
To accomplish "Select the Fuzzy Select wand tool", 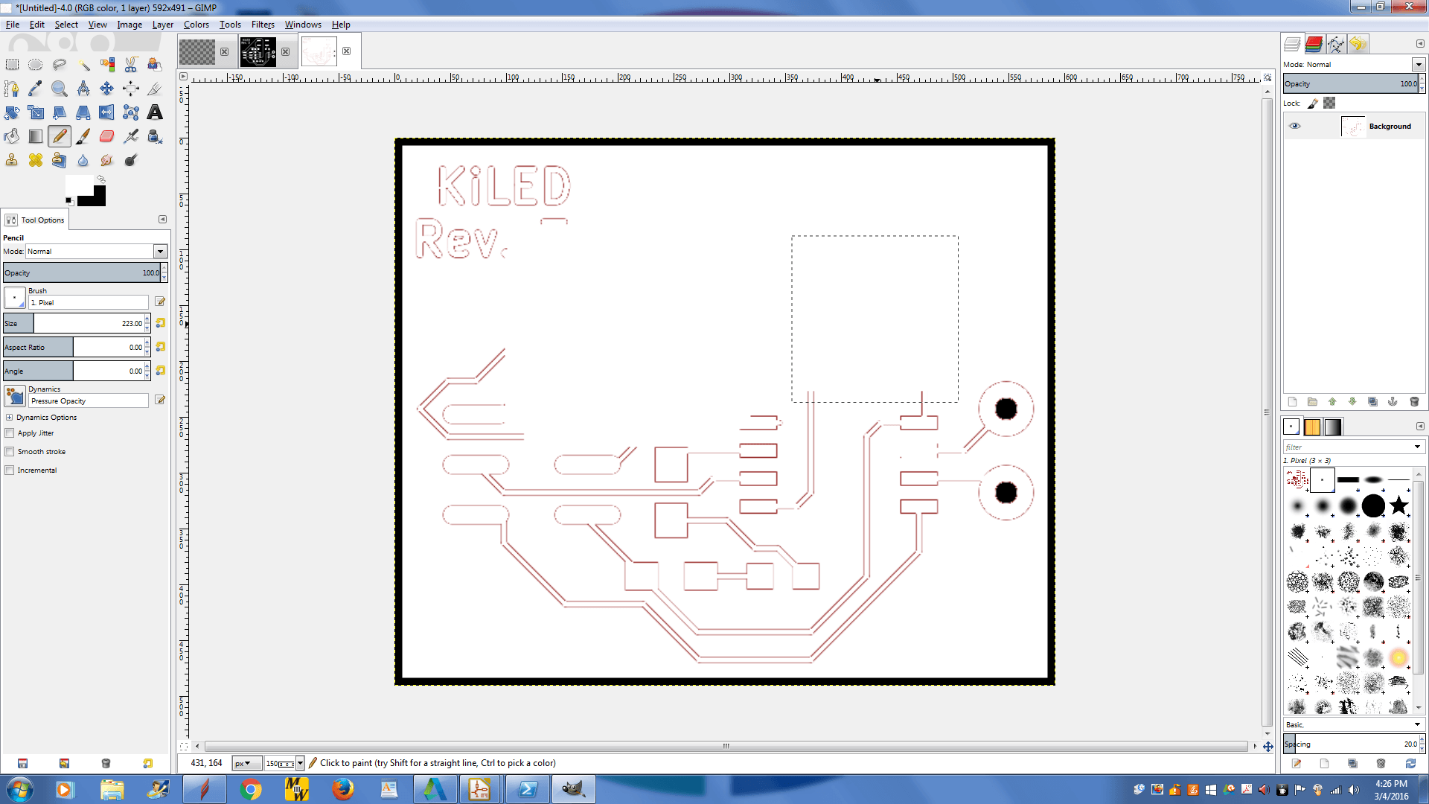I will coord(83,65).
